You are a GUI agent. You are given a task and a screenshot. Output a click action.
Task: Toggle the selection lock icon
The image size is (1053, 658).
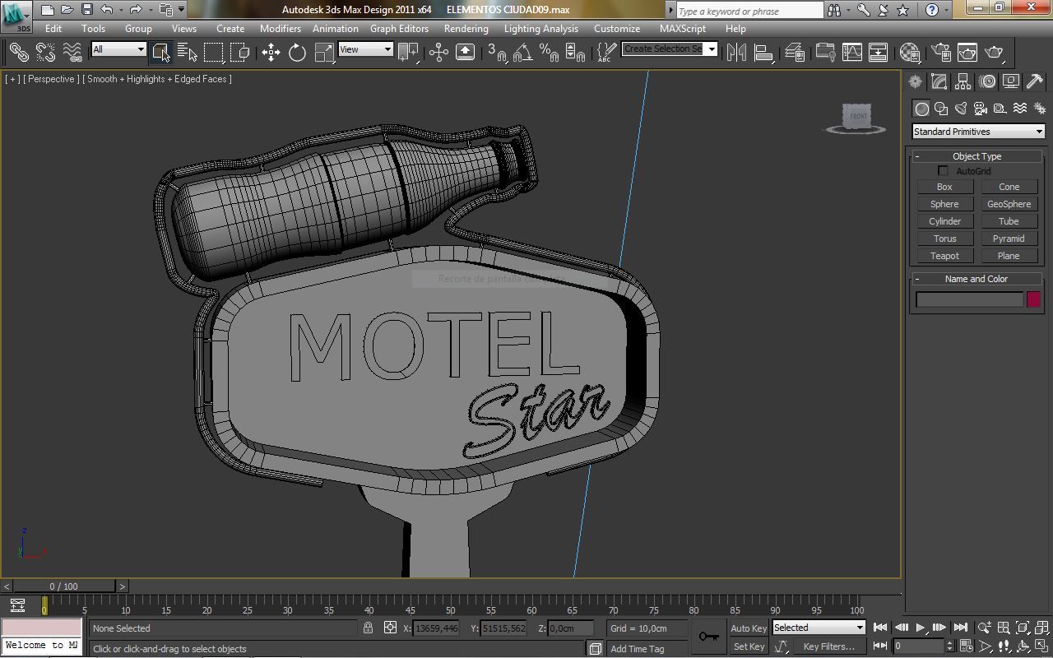368,628
